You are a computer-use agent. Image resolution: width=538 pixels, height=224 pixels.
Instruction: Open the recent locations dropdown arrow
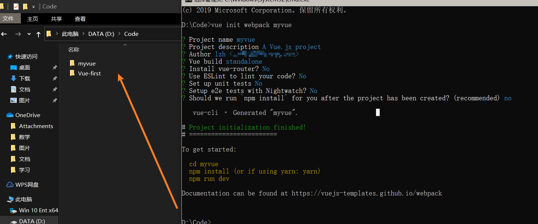[x=29, y=34]
